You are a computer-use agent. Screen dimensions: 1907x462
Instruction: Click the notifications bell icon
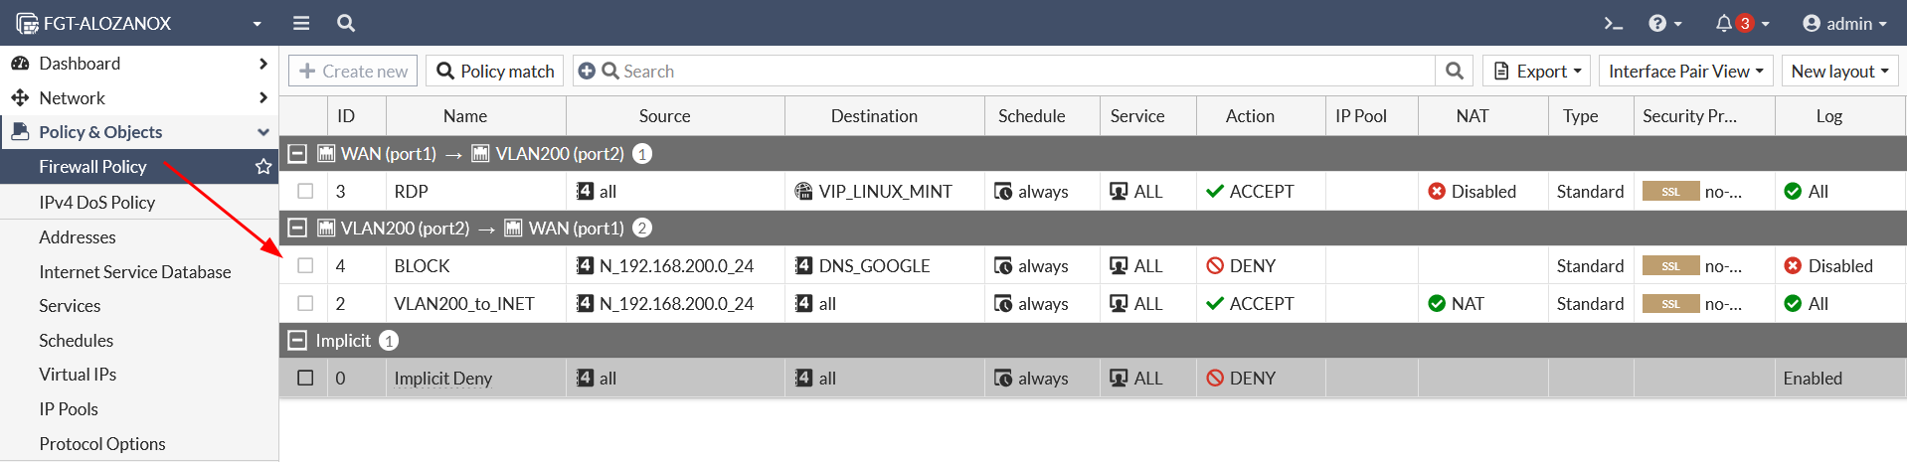(1724, 23)
